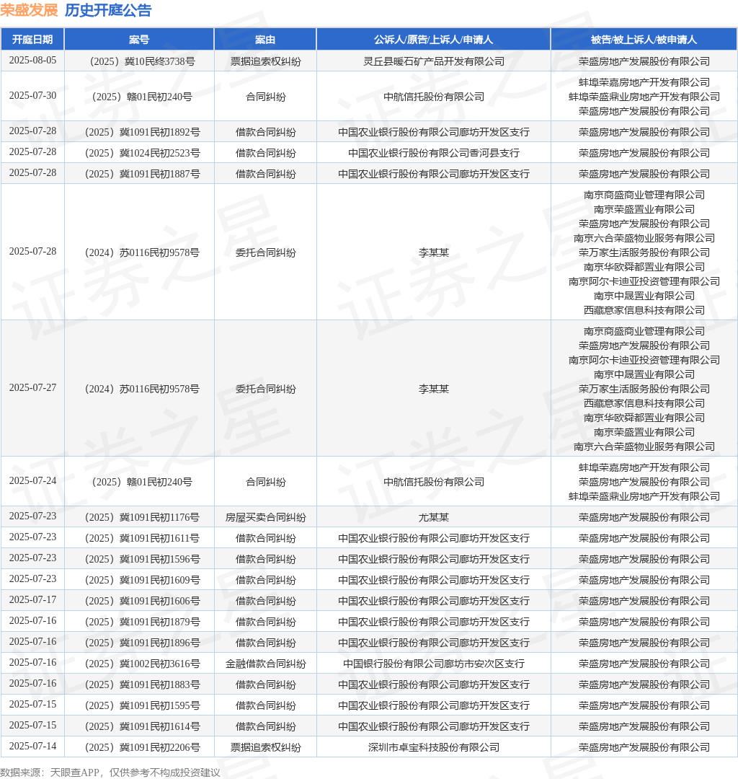Click plaintiff 深圳市卓宝科技股份有限公司

tap(434, 747)
